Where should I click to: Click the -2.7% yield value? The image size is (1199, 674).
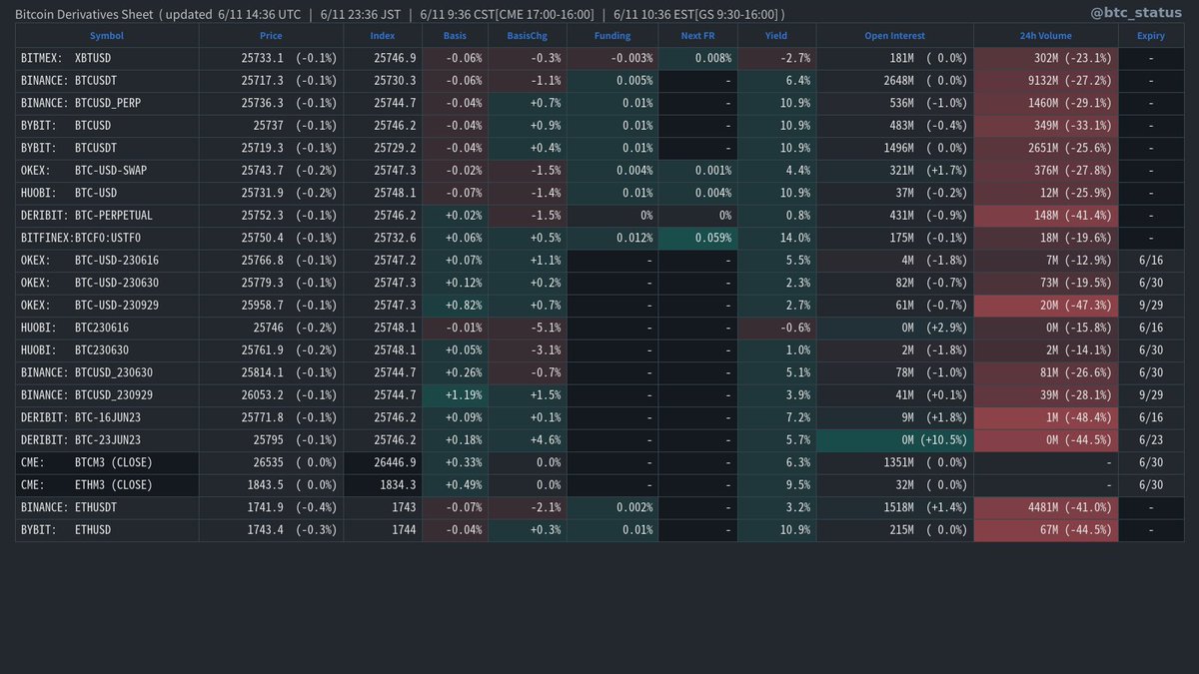coord(794,59)
